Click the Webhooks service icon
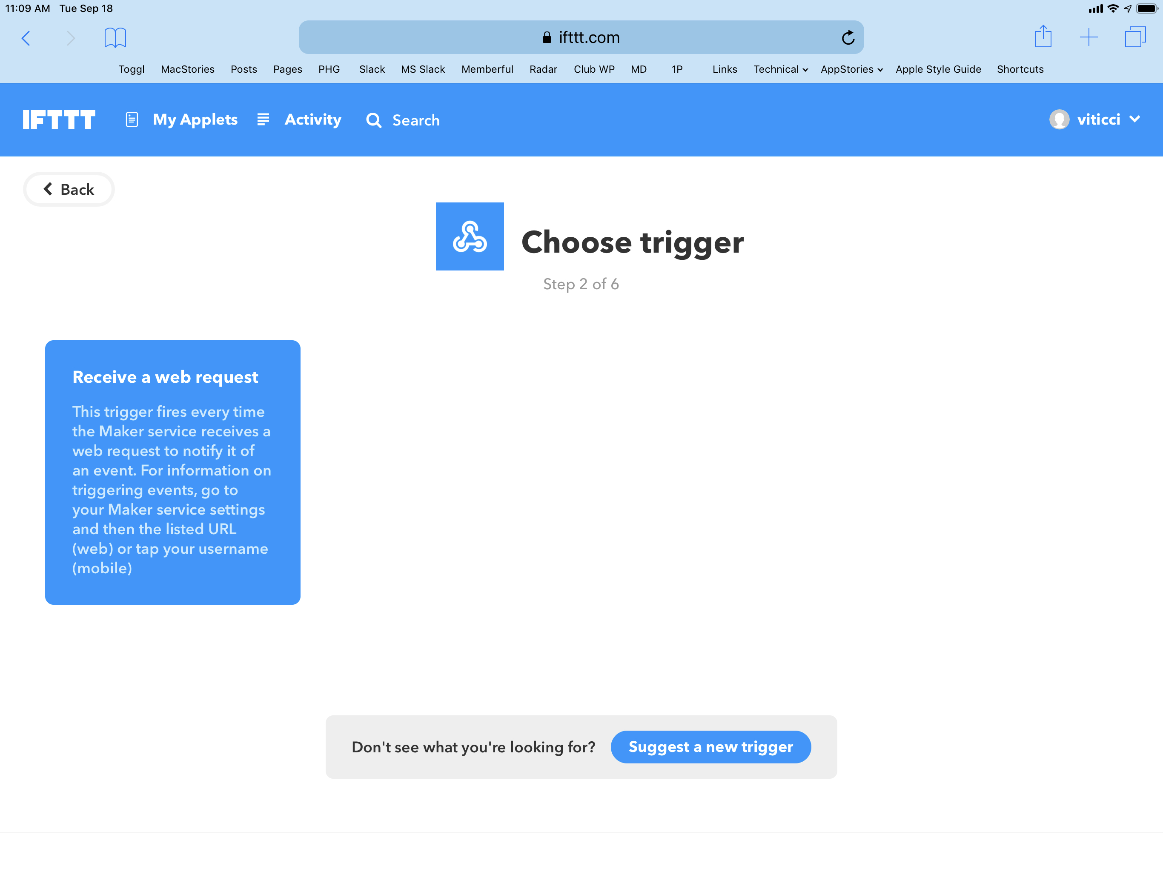This screenshot has height=871, width=1163. click(x=470, y=236)
